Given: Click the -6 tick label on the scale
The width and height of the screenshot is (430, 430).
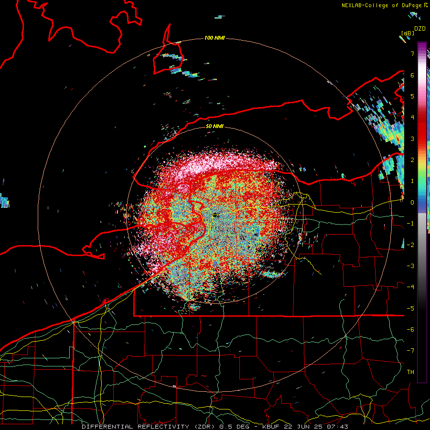Looking at the screenshot, I should point(410,330).
